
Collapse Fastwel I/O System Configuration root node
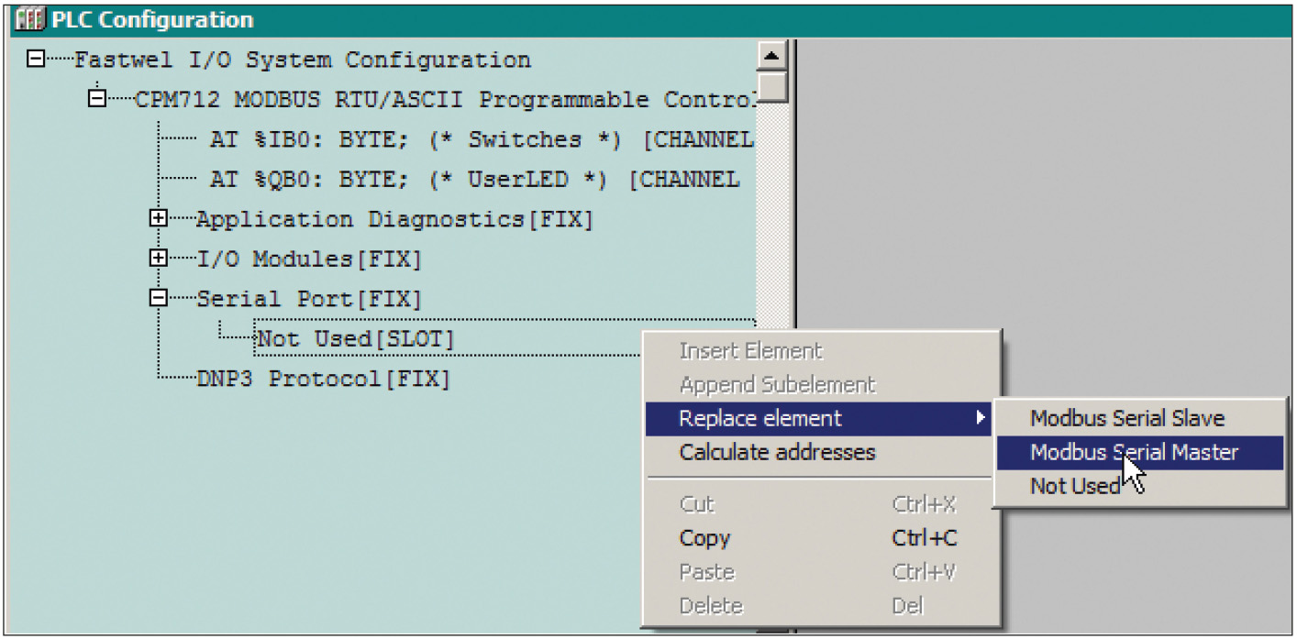[37, 60]
